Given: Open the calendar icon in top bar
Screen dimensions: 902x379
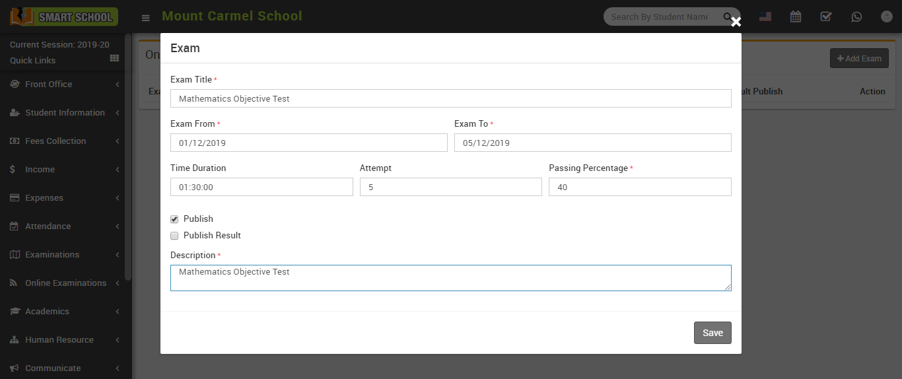Looking at the screenshot, I should coord(796,17).
